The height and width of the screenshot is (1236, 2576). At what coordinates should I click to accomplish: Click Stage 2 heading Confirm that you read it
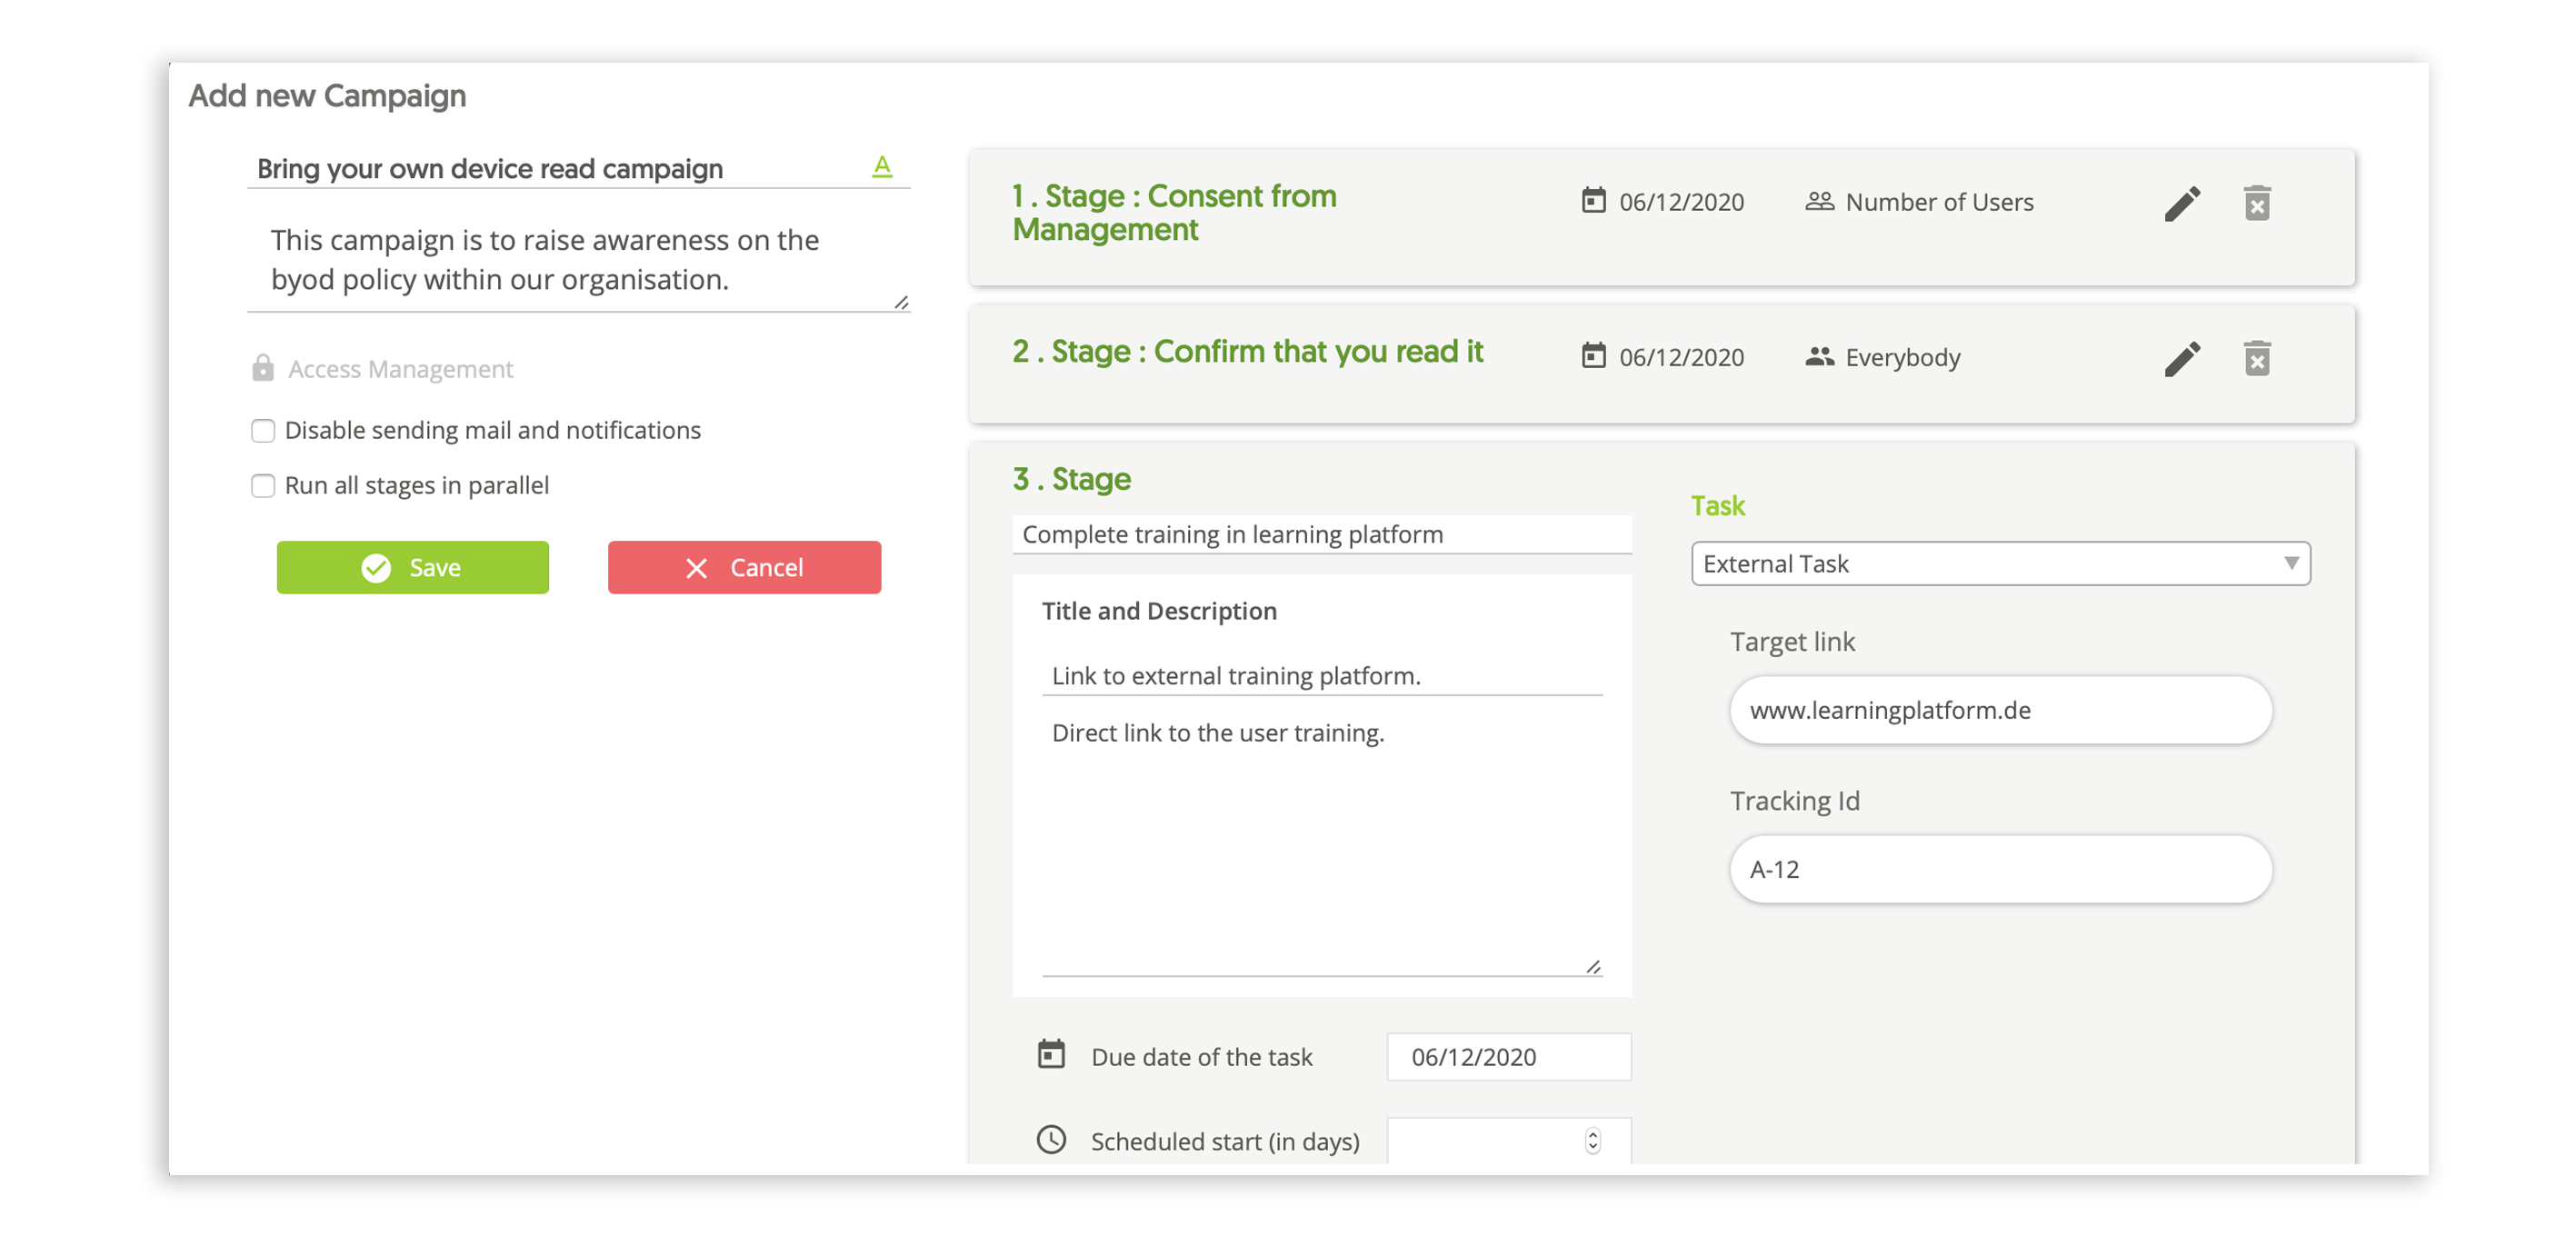1247,352
